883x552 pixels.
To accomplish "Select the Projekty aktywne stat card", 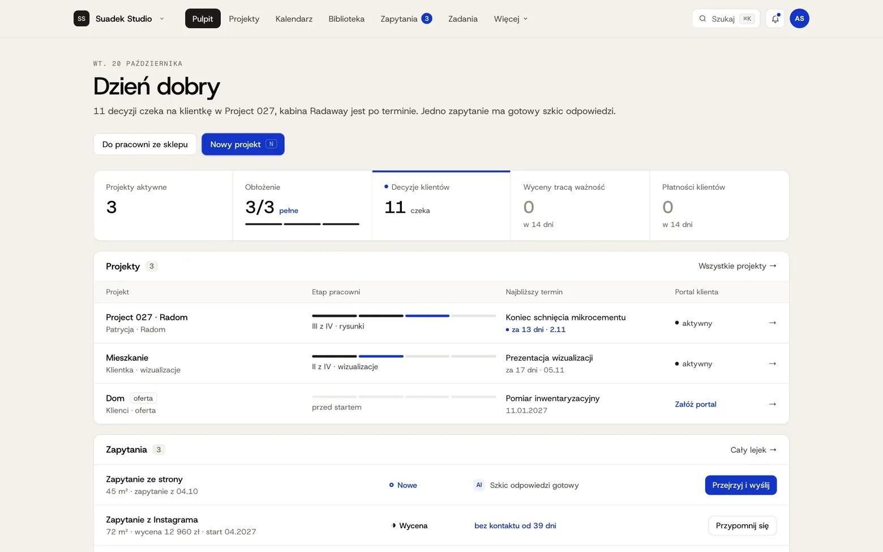I will (x=163, y=206).
